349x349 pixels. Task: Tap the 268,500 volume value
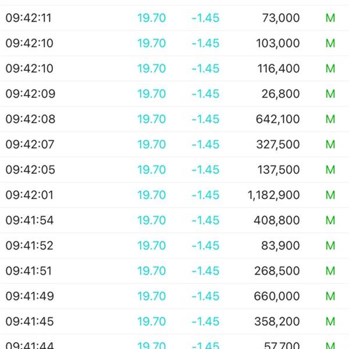pyautogui.click(x=277, y=271)
